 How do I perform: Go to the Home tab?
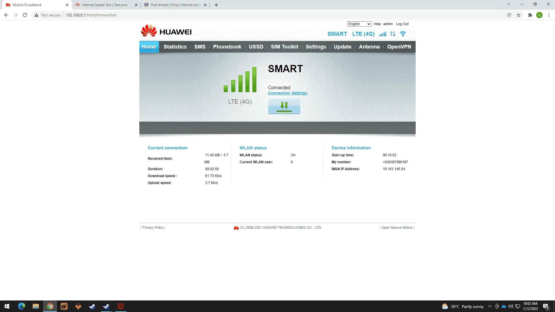pos(149,47)
